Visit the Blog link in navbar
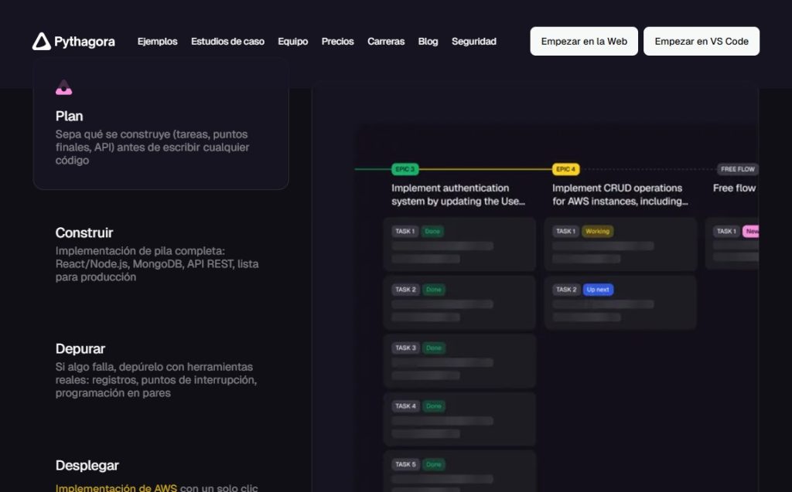The image size is (792, 492). click(x=428, y=42)
